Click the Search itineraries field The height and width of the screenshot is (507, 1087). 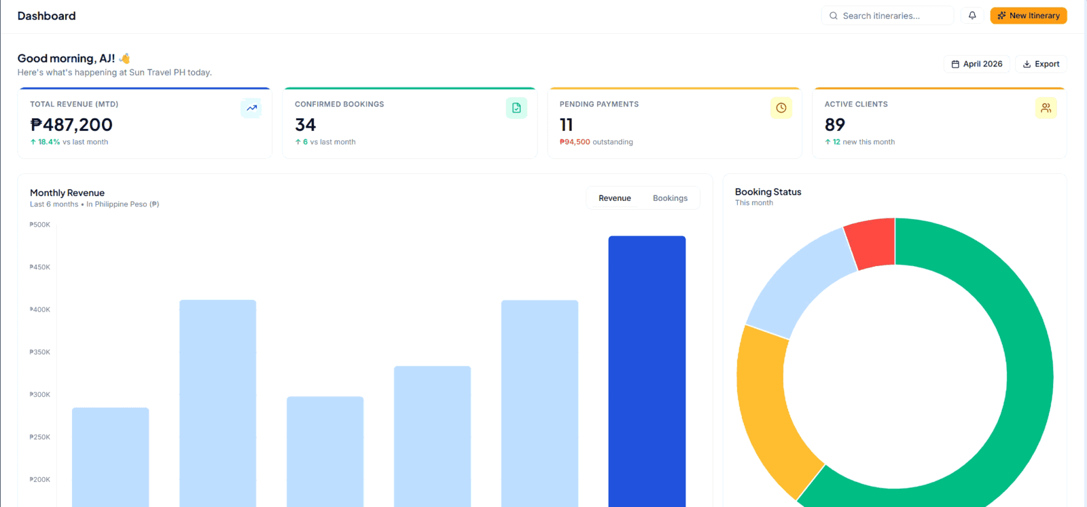click(x=887, y=16)
